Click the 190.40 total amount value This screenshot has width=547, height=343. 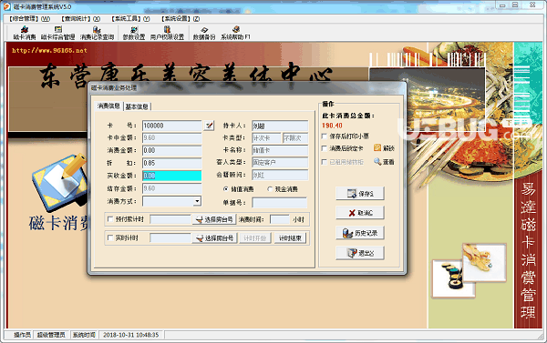point(332,126)
